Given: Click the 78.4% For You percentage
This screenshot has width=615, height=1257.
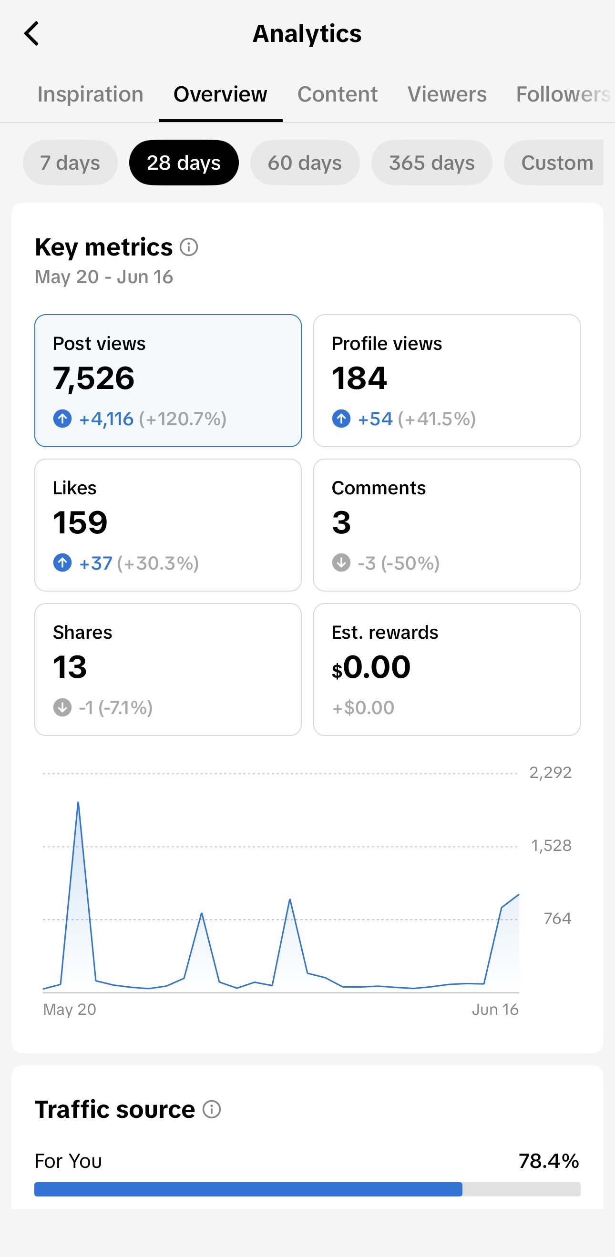Looking at the screenshot, I should click(549, 1161).
